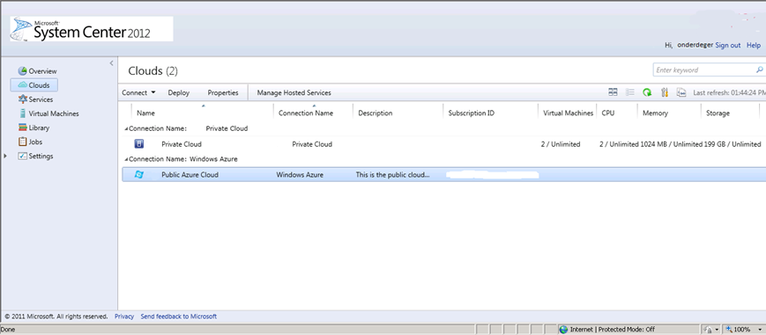Sort by Connection Name column header
The height and width of the screenshot is (335, 766).
pos(306,113)
